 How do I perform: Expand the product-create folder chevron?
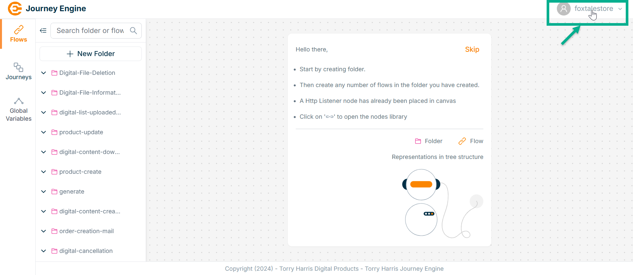(x=44, y=172)
